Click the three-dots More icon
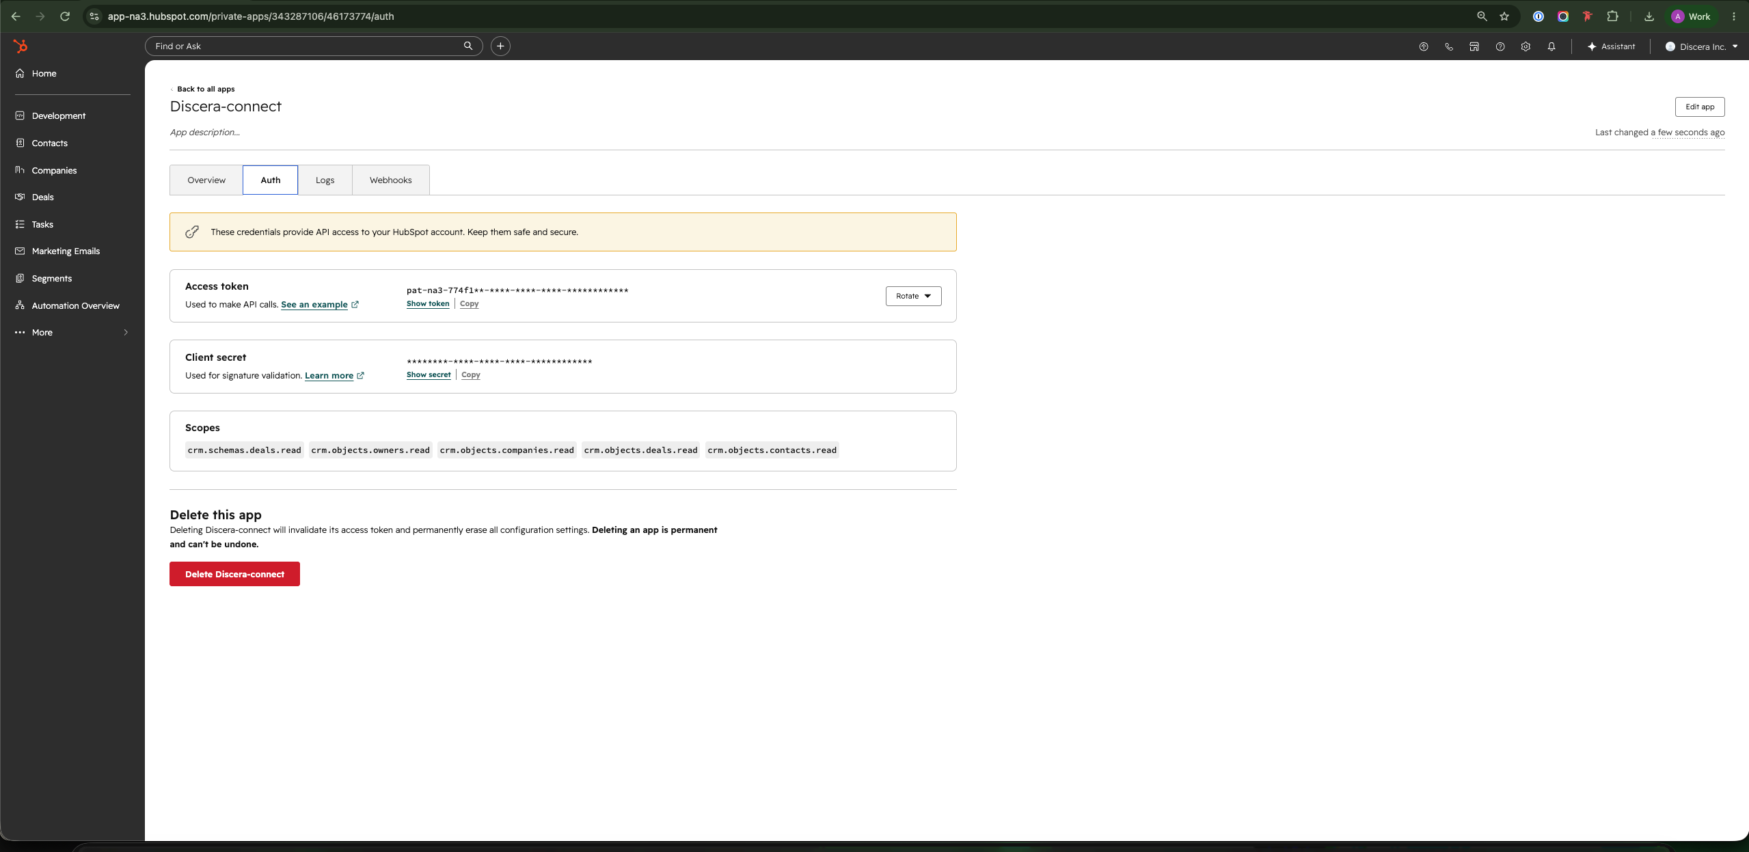 coord(20,332)
